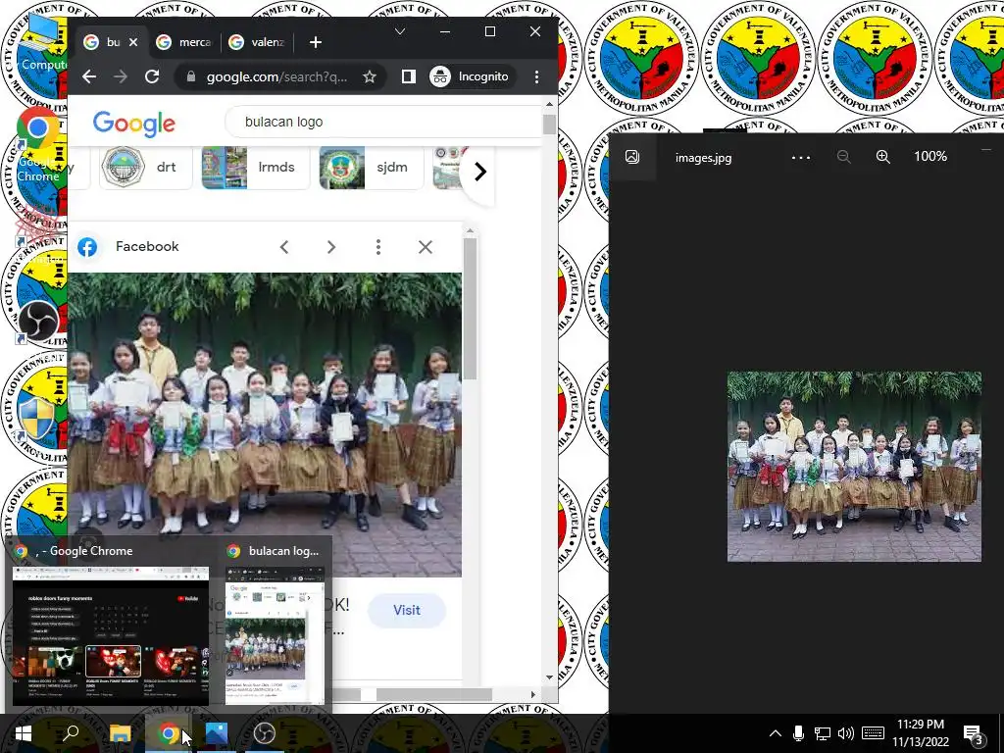Open preview panel more options
The width and height of the screenshot is (1004, 753).
pos(378,247)
